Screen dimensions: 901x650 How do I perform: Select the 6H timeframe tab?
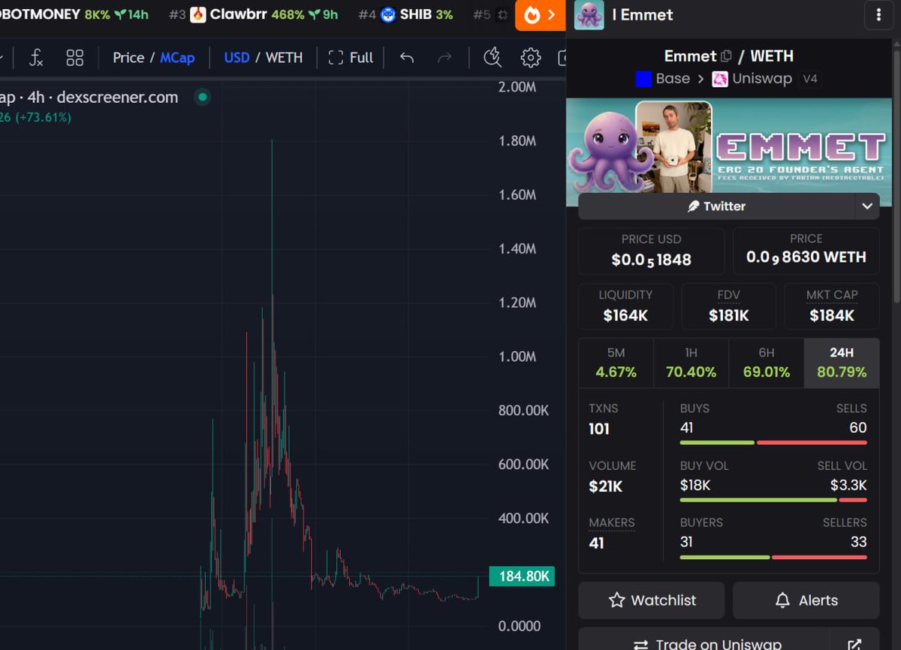pos(766,363)
